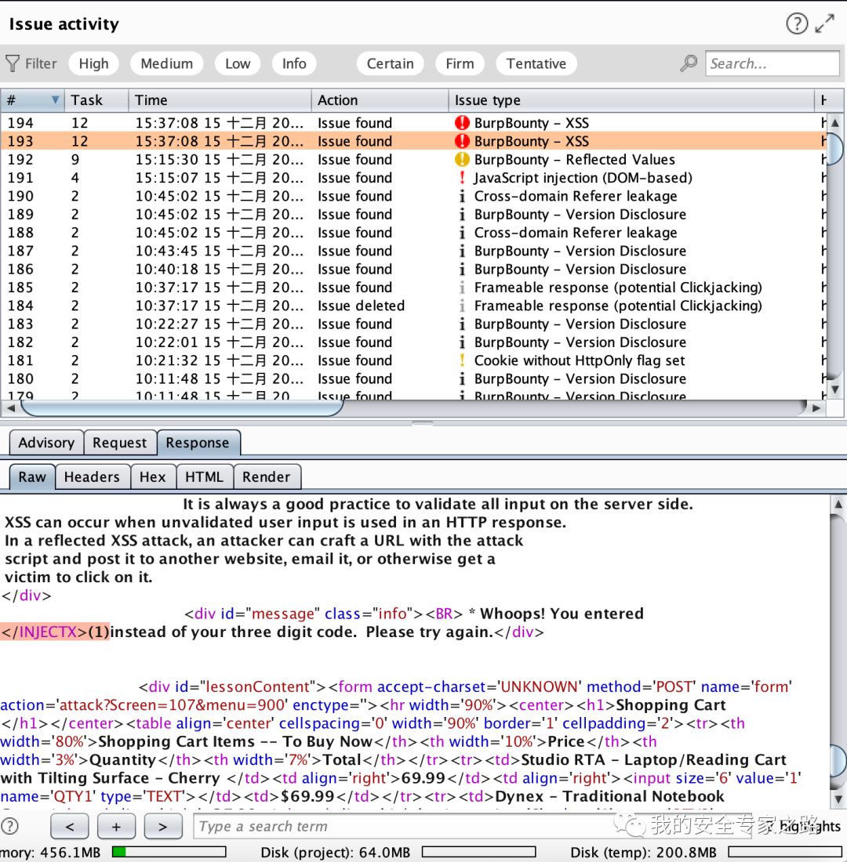Toggle the Medium severity filter
This screenshot has height=862, width=847.
click(x=167, y=63)
